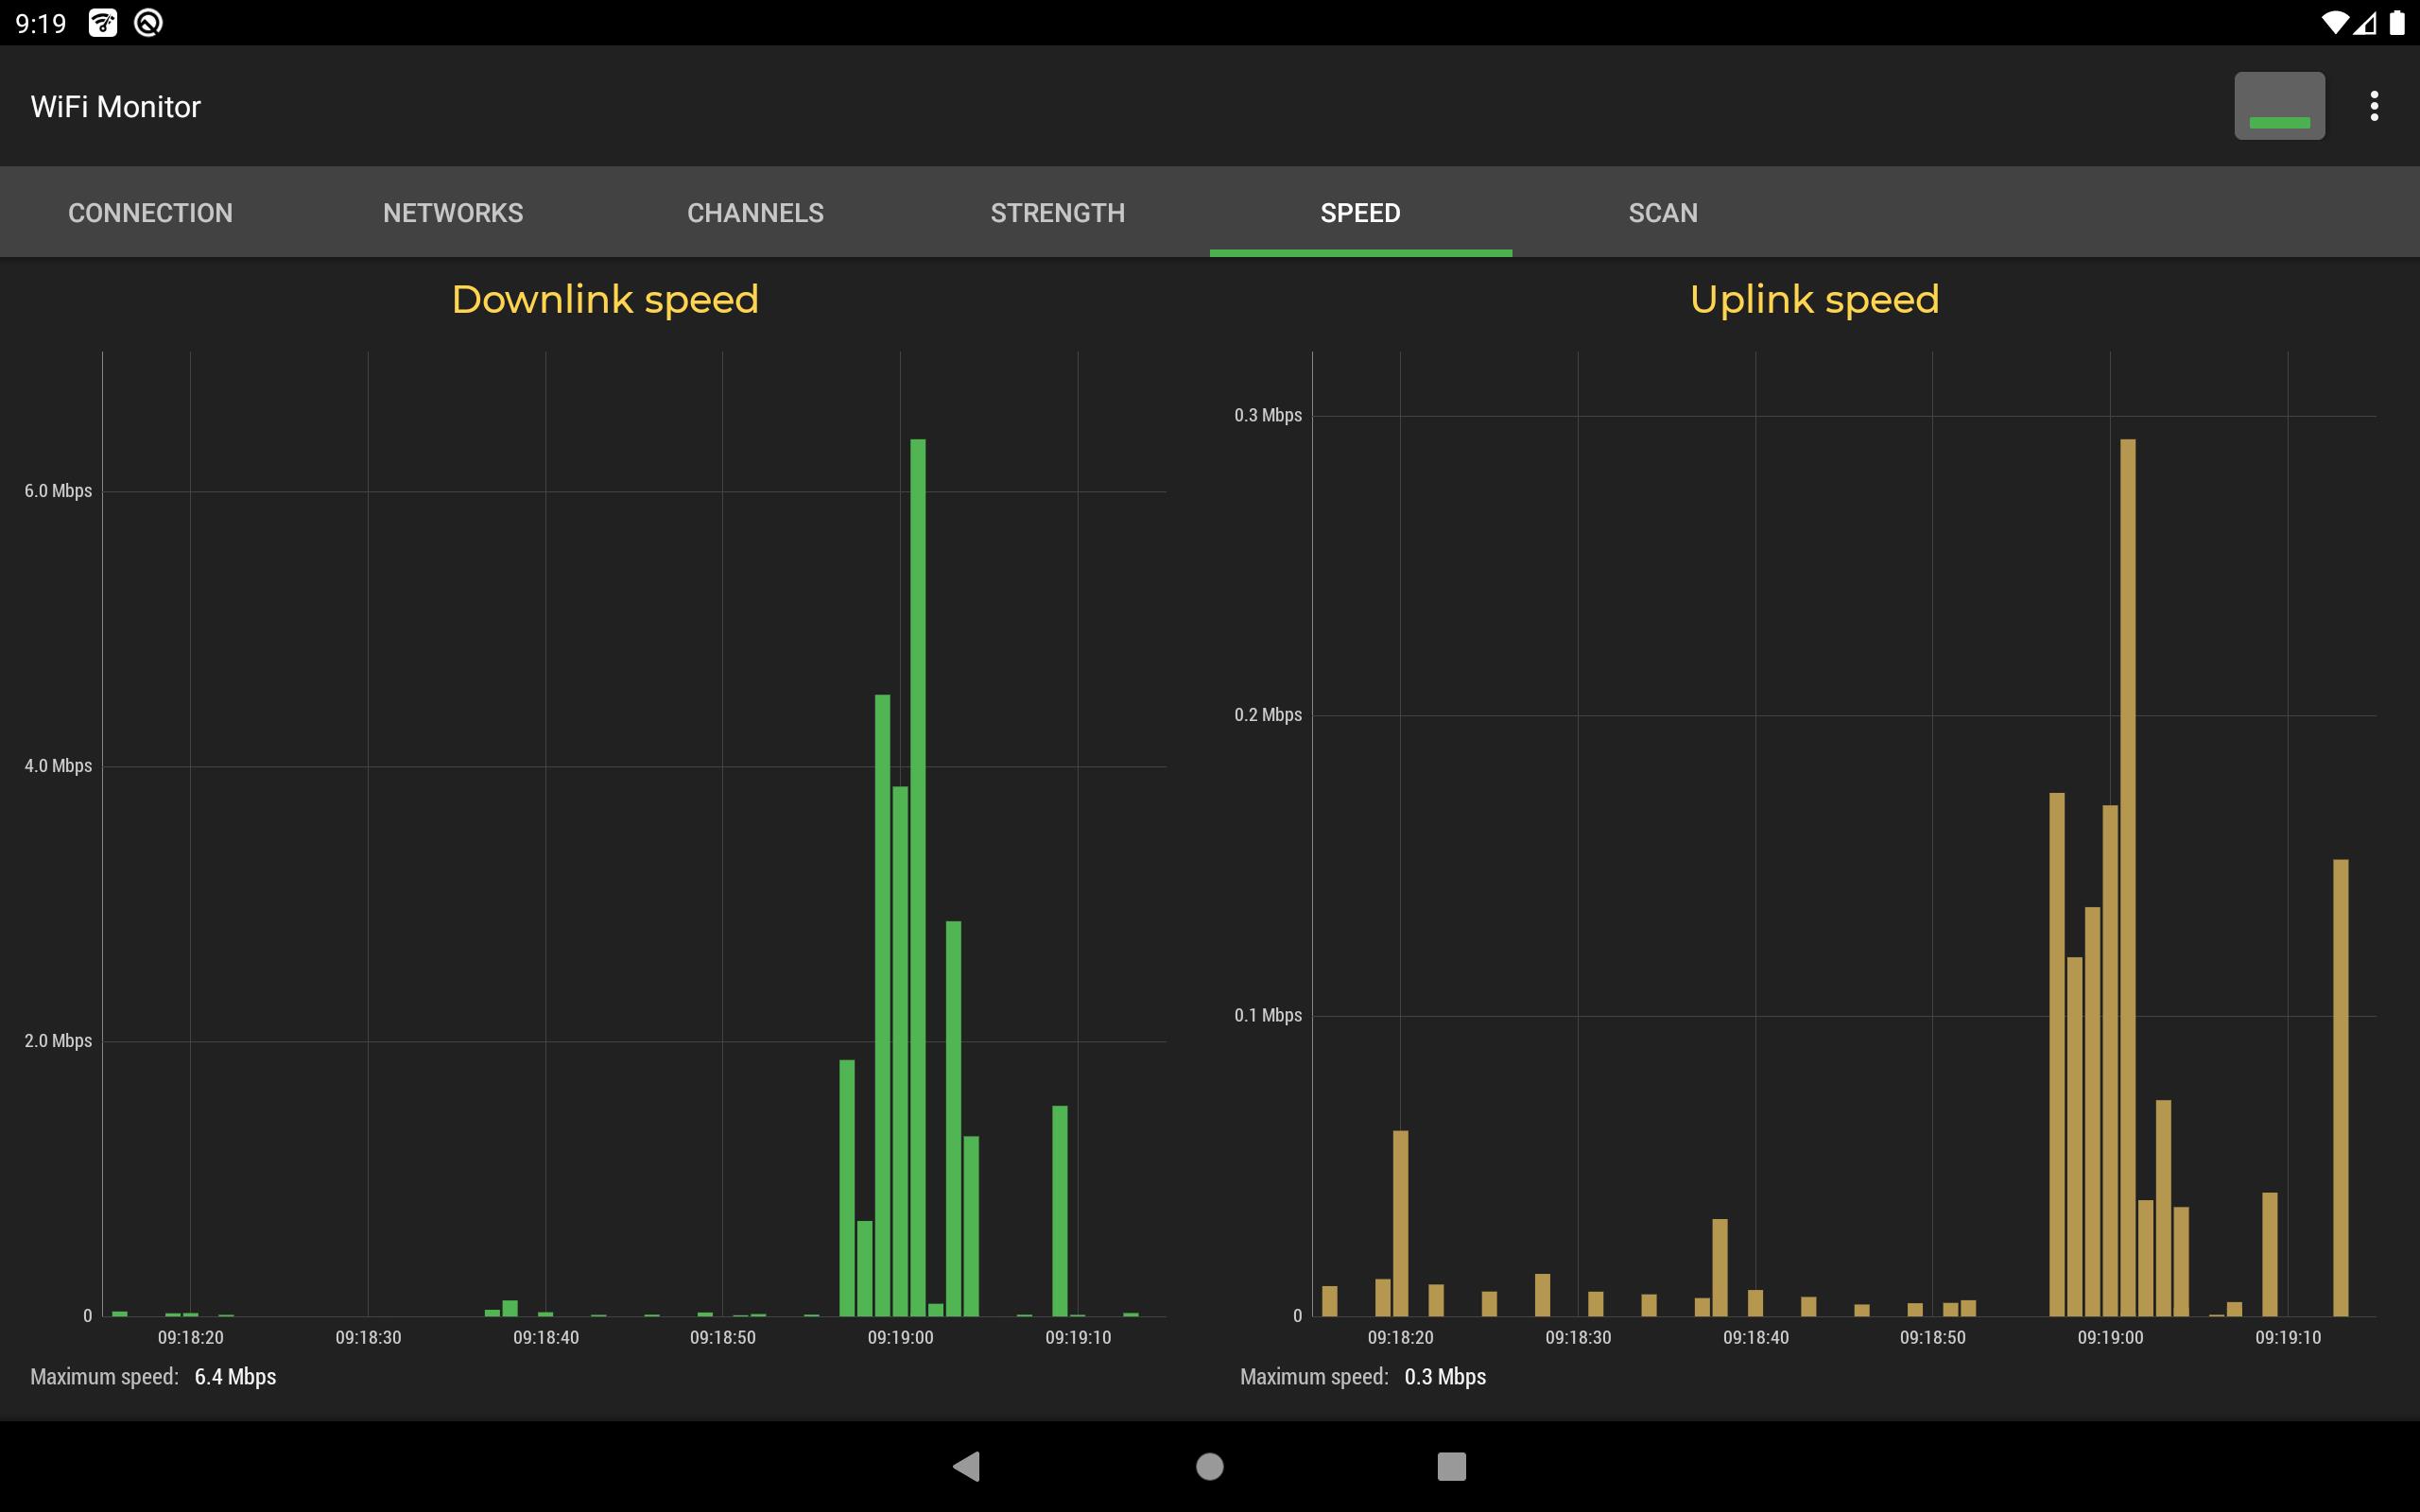Switch to the CONNECTION tab
Screen dimensions: 2420x1512
point(150,213)
